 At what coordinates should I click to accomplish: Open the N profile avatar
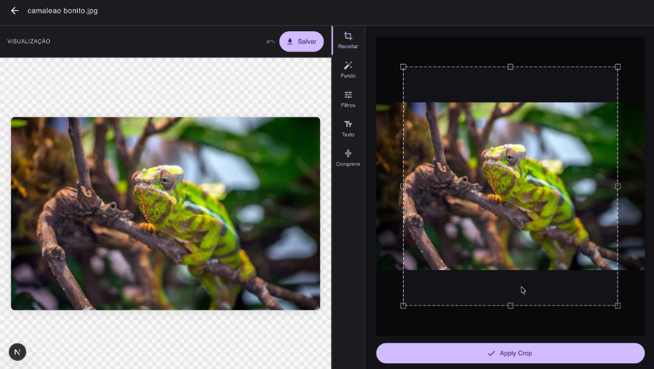tap(17, 352)
